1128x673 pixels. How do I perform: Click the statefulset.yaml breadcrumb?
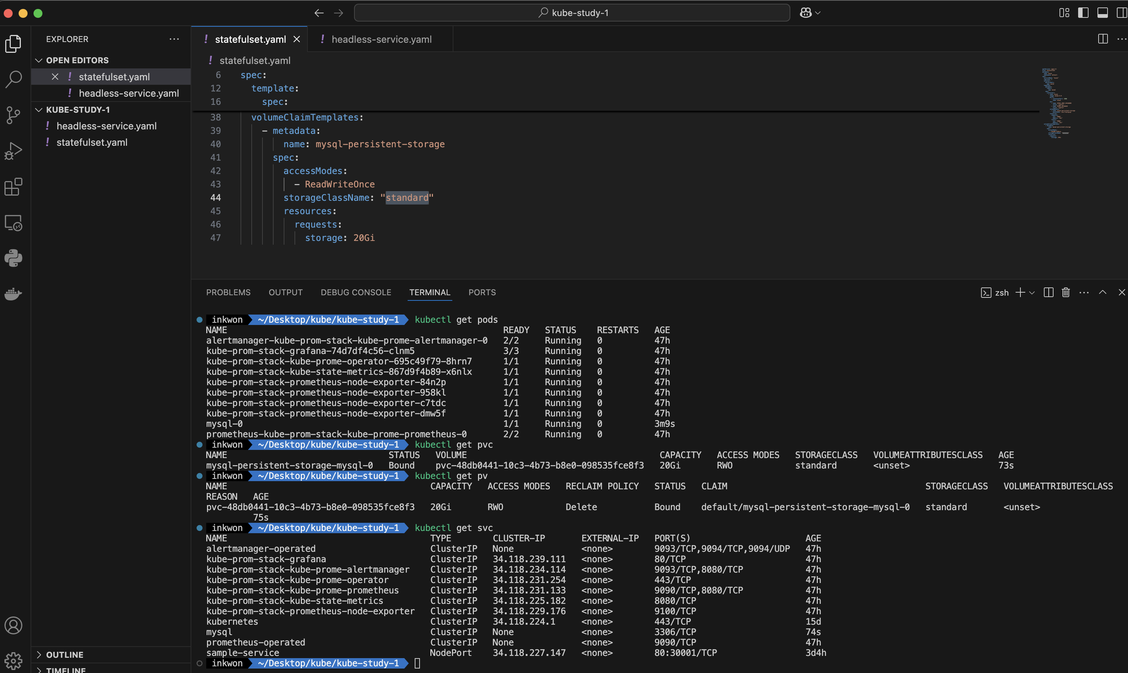[x=255, y=60]
